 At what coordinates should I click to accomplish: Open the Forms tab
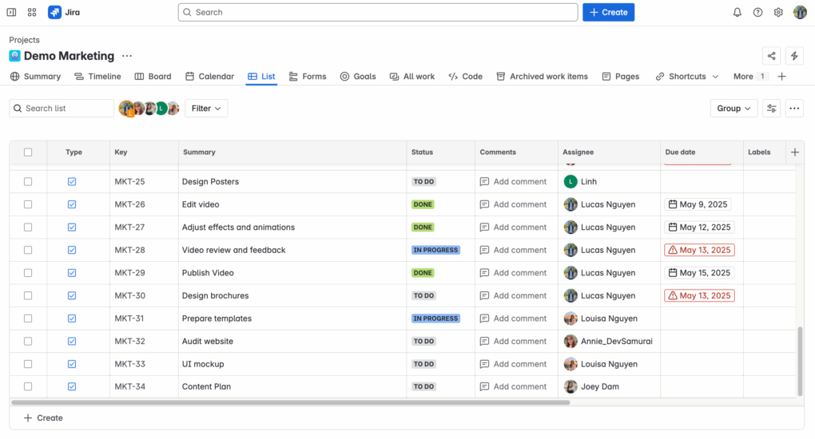[x=308, y=77]
